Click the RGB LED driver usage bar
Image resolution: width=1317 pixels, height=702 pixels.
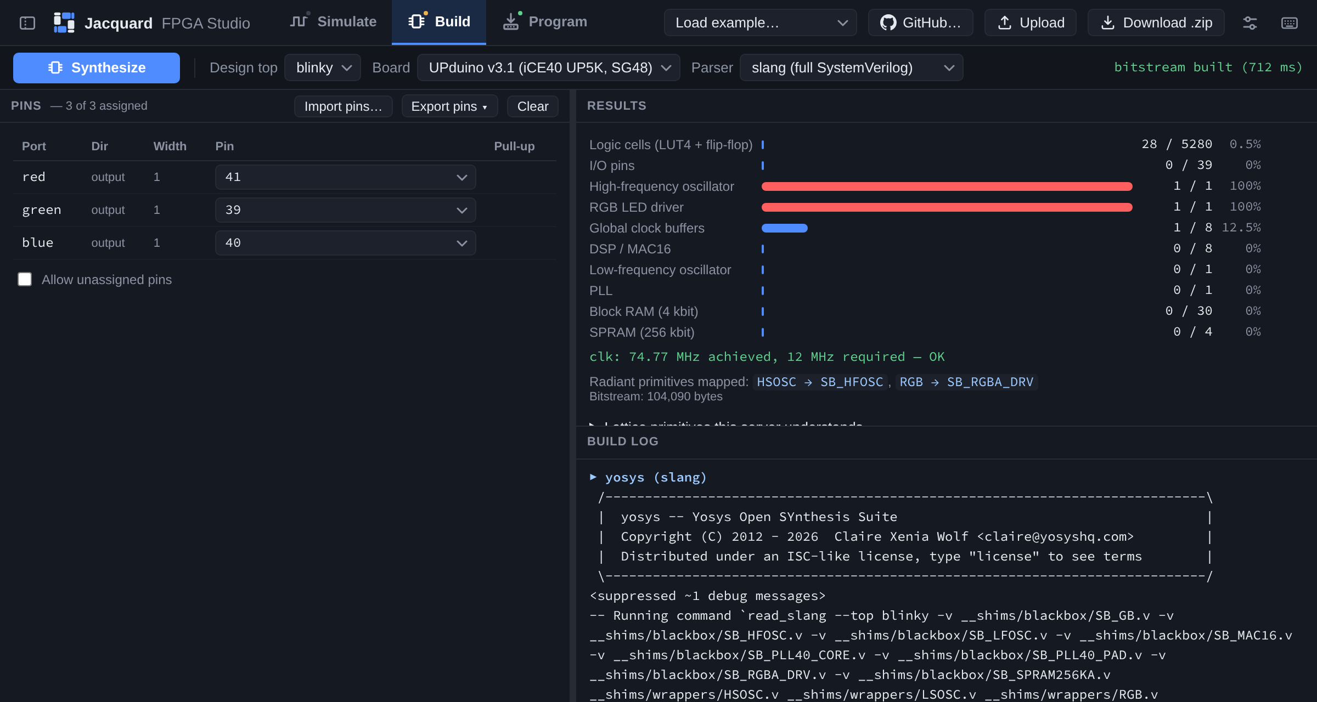click(947, 207)
